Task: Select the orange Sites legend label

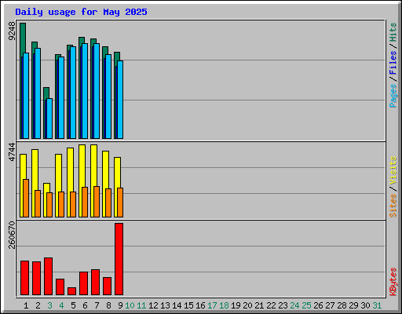Action: tap(393, 206)
